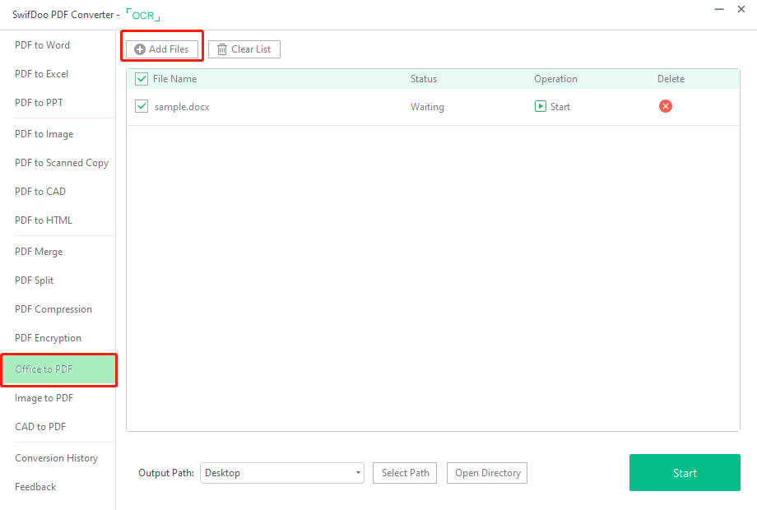Open PDF Split tool
The image size is (757, 510).
[35, 280]
